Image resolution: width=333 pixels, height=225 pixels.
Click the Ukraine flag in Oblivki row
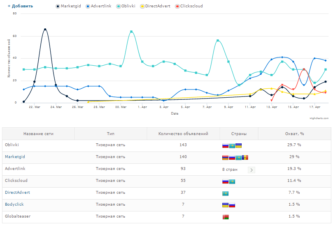(238, 145)
